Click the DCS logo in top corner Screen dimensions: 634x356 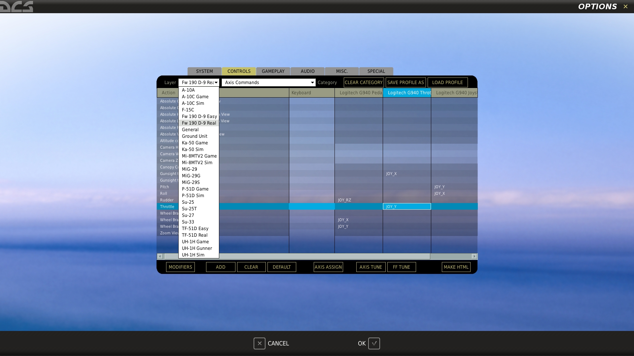coord(17,6)
